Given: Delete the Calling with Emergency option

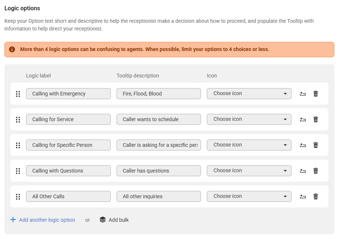Looking at the screenshot, I should point(316,94).
